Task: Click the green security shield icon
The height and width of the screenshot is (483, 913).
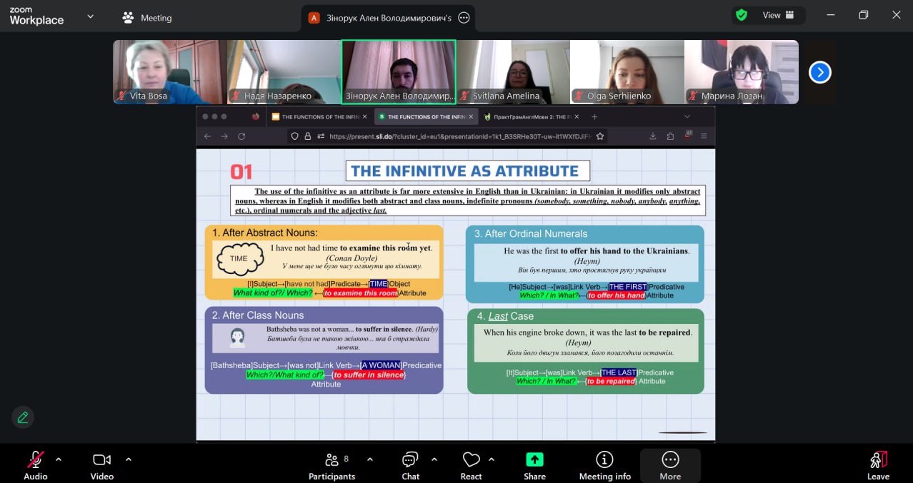Action: tap(742, 15)
